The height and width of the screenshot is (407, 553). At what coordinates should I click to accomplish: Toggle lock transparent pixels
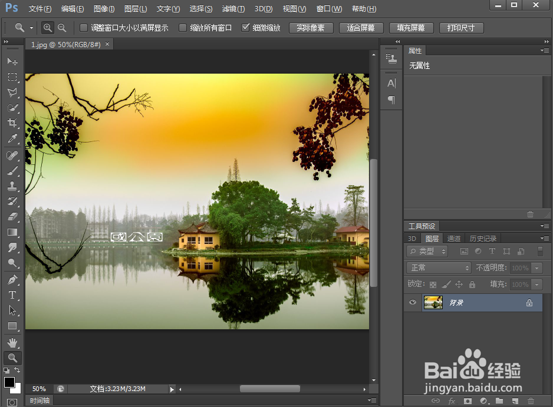click(x=433, y=284)
